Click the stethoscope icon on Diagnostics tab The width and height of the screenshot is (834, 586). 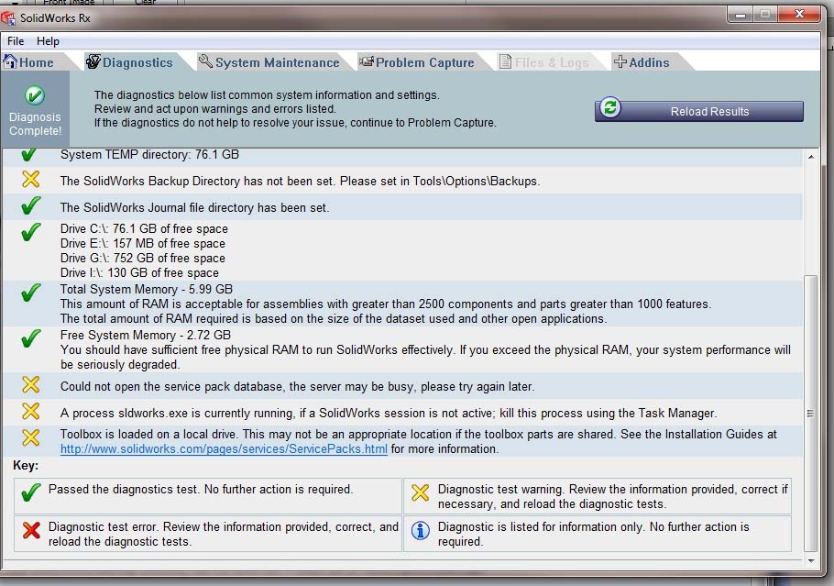click(93, 61)
